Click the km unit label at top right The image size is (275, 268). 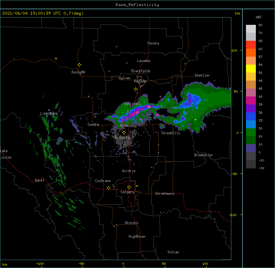238,13
